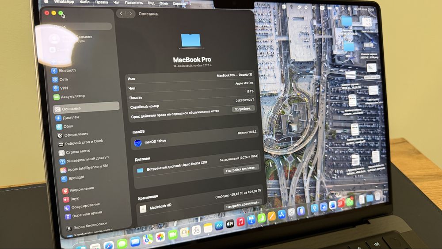This screenshot has height=249, width=442.
Task: Click the menu bar date and time
Action: click(364, 10)
